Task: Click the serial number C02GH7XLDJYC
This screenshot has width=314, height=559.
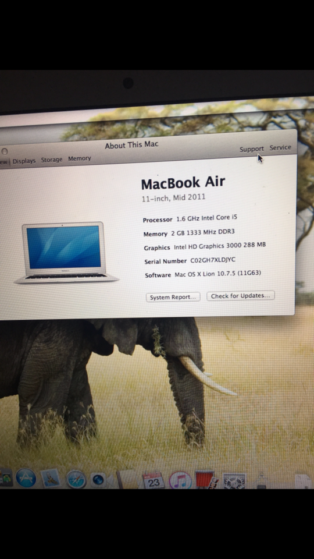Action: click(x=213, y=260)
